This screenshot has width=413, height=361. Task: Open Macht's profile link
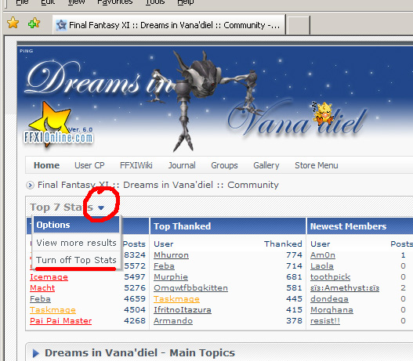pyautogui.click(x=42, y=288)
